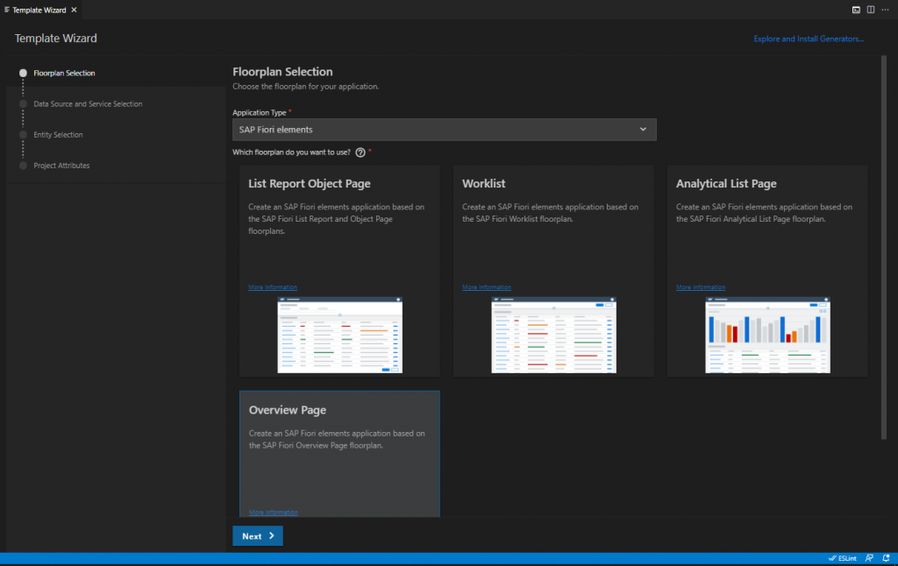
Task: Close the Template Wizard tab
Action: coord(74,10)
